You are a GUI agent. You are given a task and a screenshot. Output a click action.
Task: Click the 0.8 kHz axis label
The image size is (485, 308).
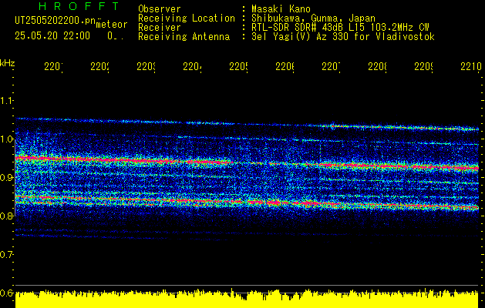click(6, 216)
